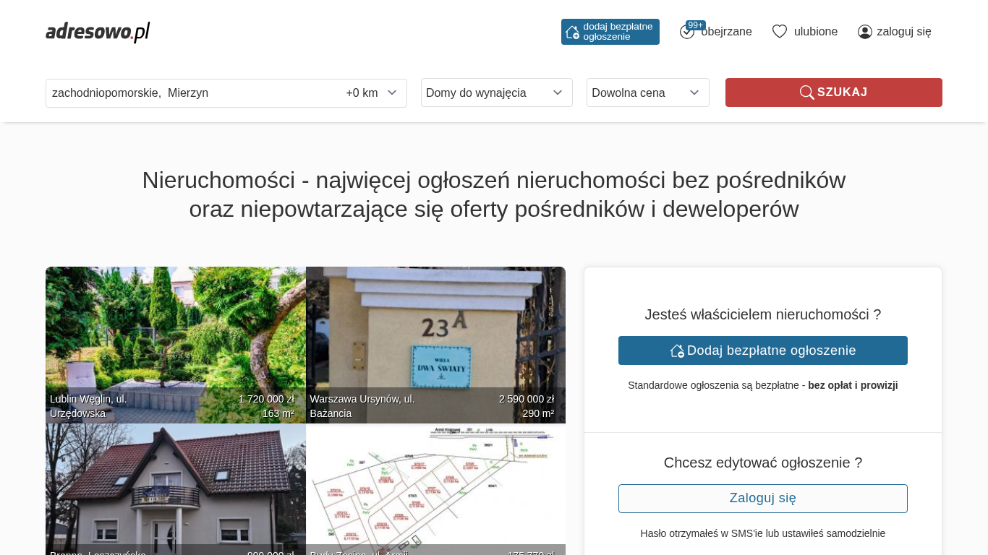
Task: Expand the +0 km distance dropdown
Action: (x=372, y=93)
